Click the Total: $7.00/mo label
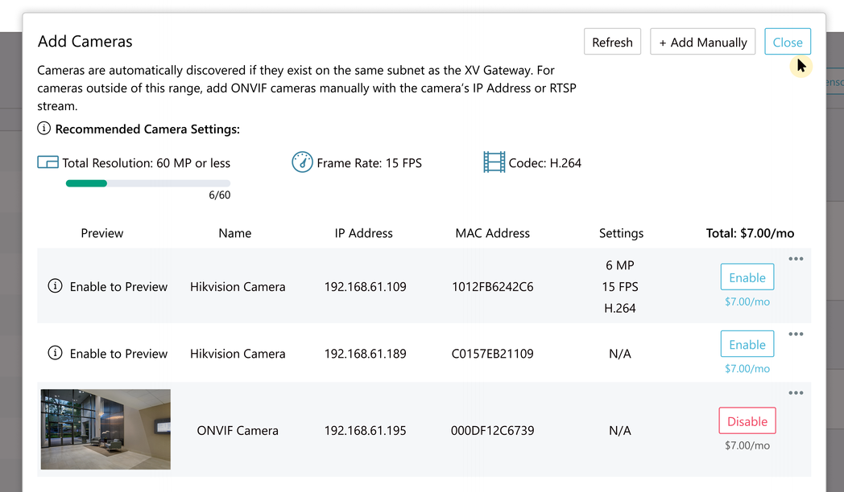The width and height of the screenshot is (844, 492). [x=750, y=233]
